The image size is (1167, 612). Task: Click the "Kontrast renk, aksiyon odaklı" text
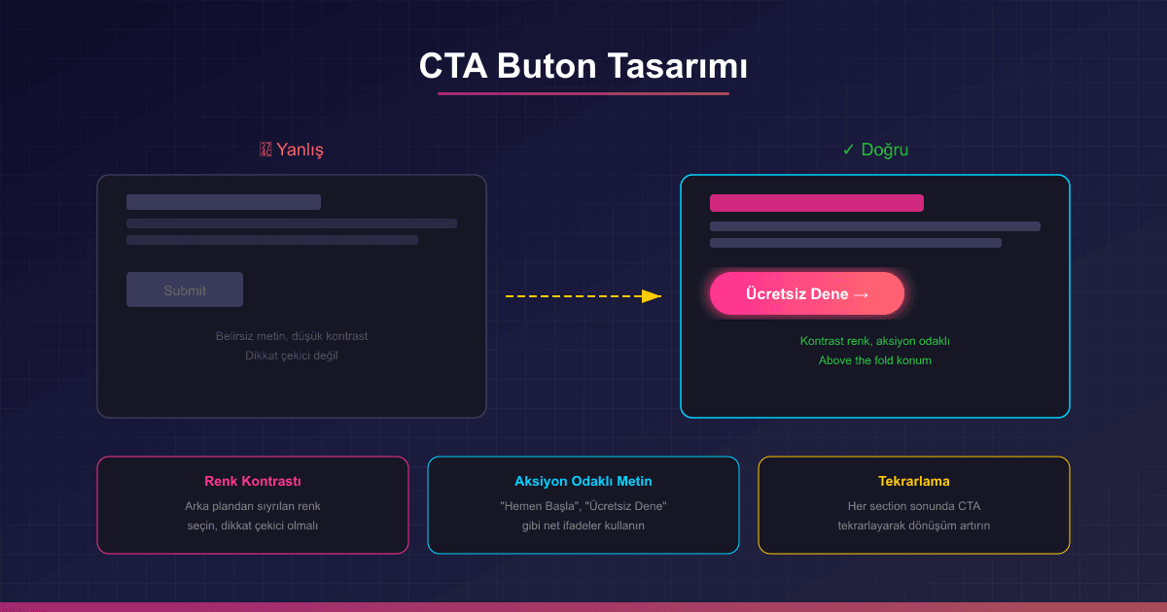click(875, 341)
